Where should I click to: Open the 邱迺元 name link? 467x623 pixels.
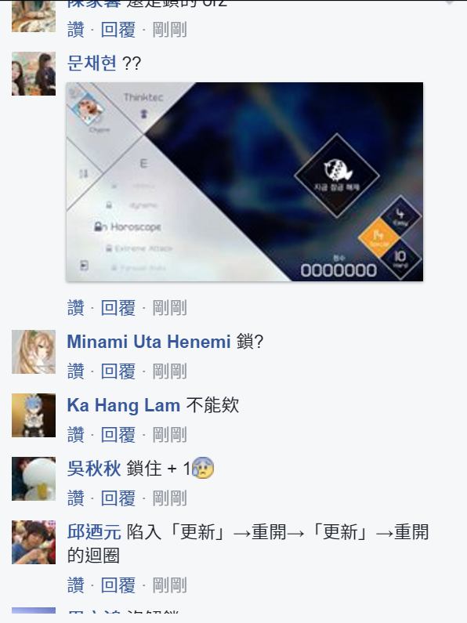click(94, 532)
